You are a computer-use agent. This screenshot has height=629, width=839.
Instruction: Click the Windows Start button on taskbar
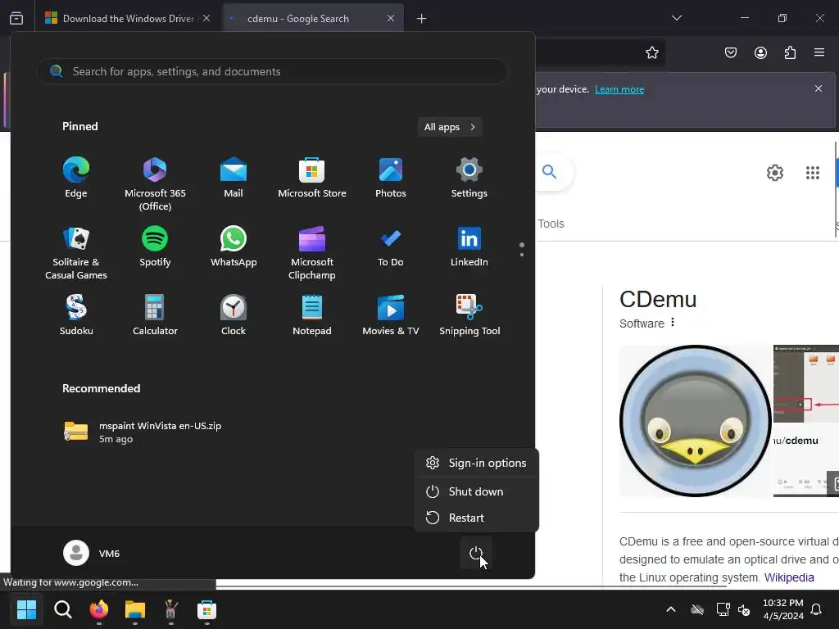[26, 609]
